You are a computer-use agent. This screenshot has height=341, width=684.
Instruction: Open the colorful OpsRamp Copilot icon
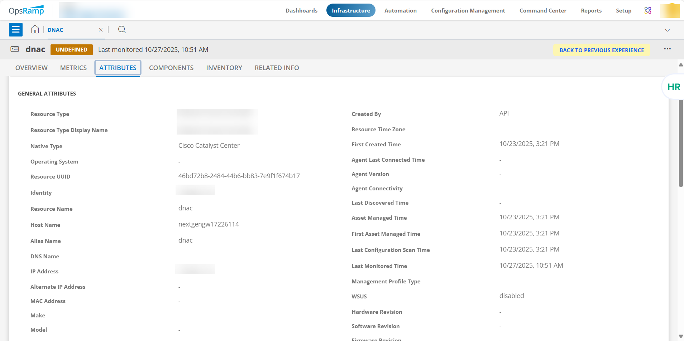648,10
